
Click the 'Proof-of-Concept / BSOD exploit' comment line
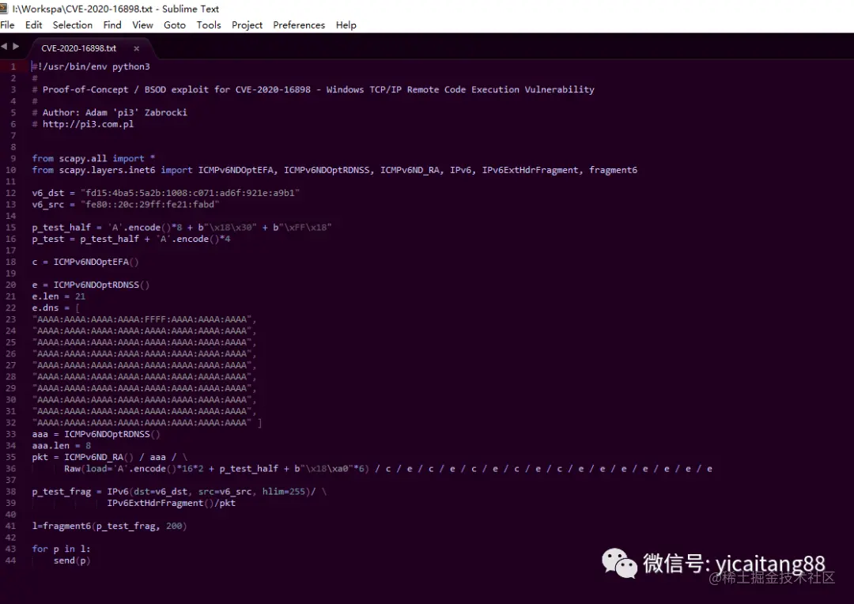pos(313,89)
